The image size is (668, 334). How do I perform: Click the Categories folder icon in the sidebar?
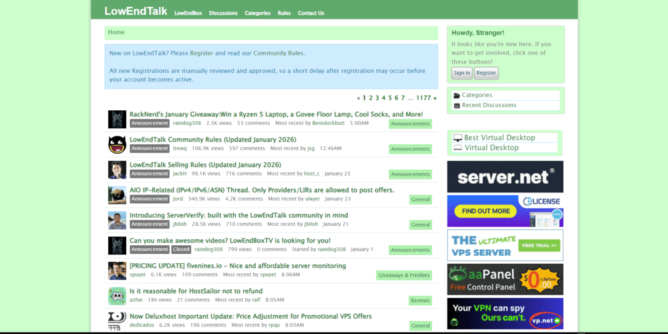pos(457,96)
